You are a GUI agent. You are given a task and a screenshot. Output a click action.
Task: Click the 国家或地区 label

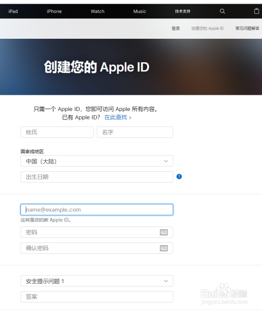[x=32, y=151]
